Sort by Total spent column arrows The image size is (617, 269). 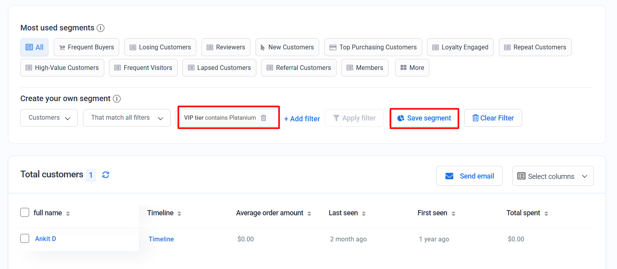click(546, 213)
